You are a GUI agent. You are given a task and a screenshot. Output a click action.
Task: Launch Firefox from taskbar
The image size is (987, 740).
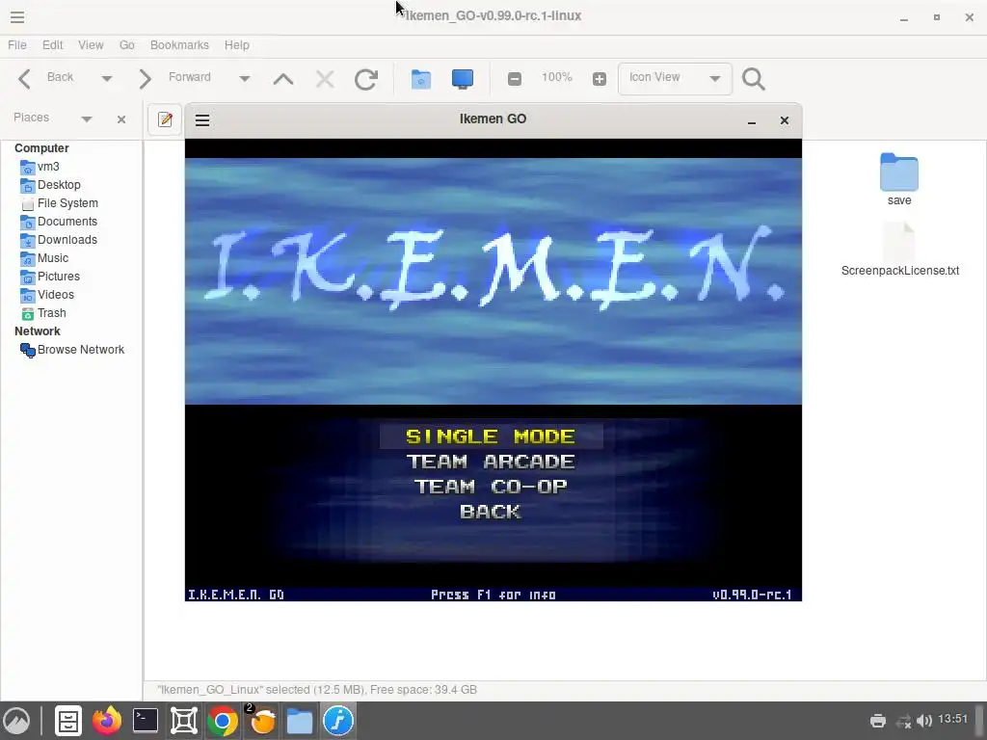coord(106,721)
